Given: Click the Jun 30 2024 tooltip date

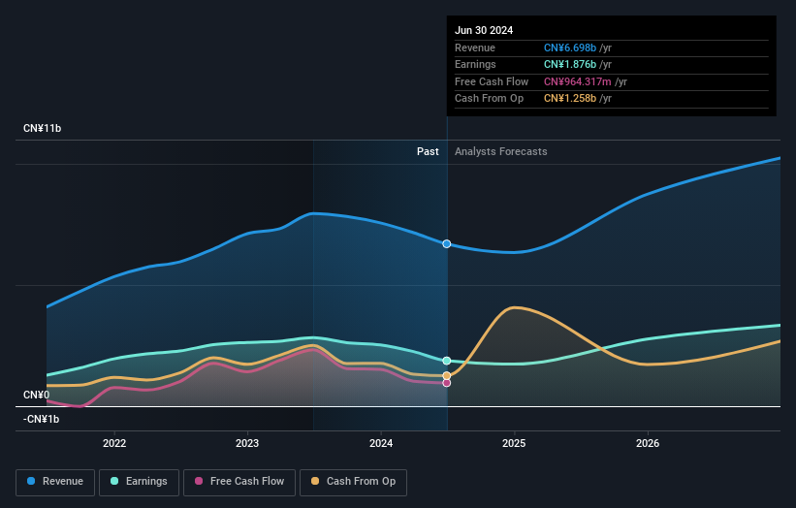Looking at the screenshot, I should 484,30.
